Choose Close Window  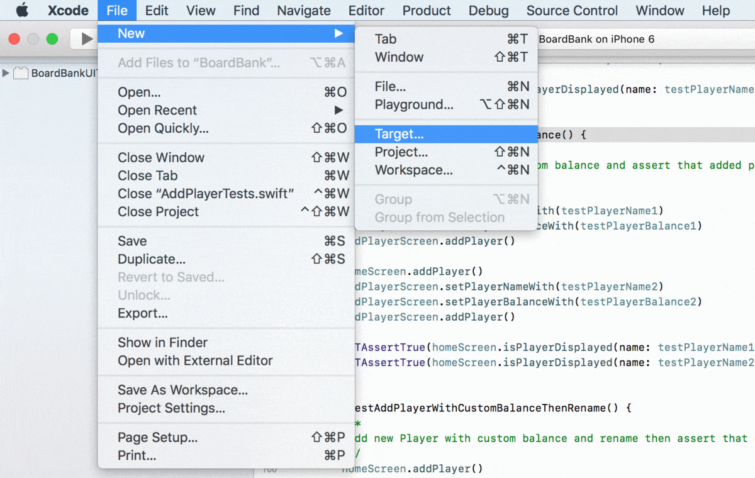click(226, 157)
